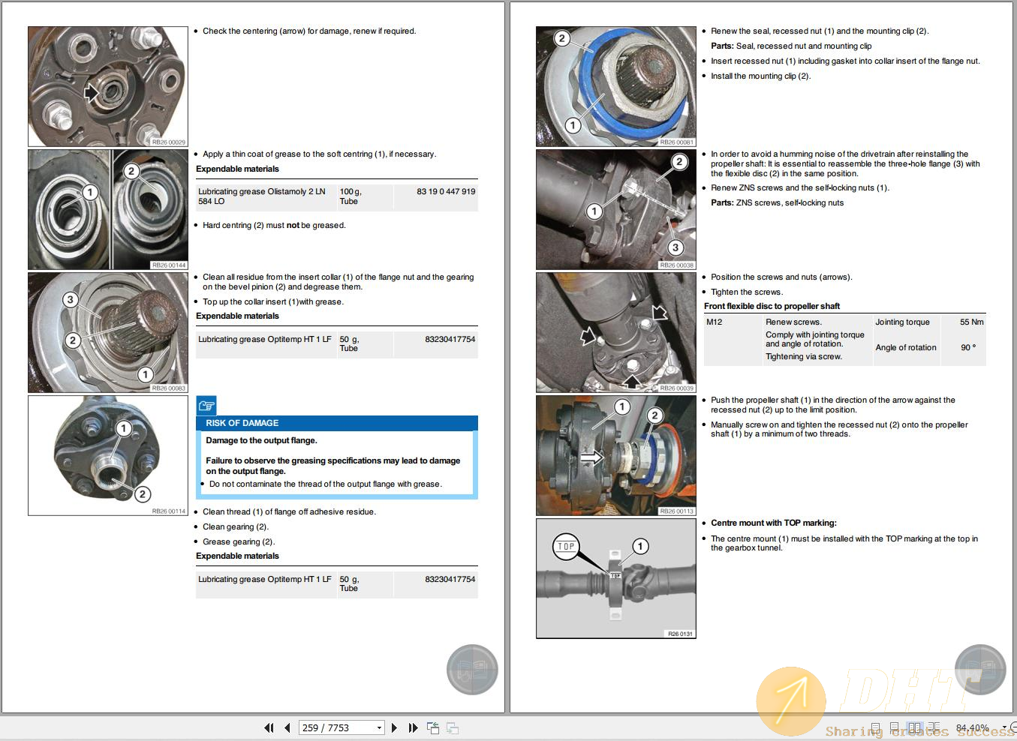
Task: Click the bevel pinion photo RB26 00083
Action: pos(108,332)
